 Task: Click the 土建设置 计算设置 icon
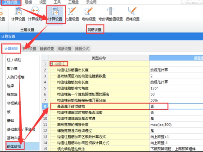(18, 14)
